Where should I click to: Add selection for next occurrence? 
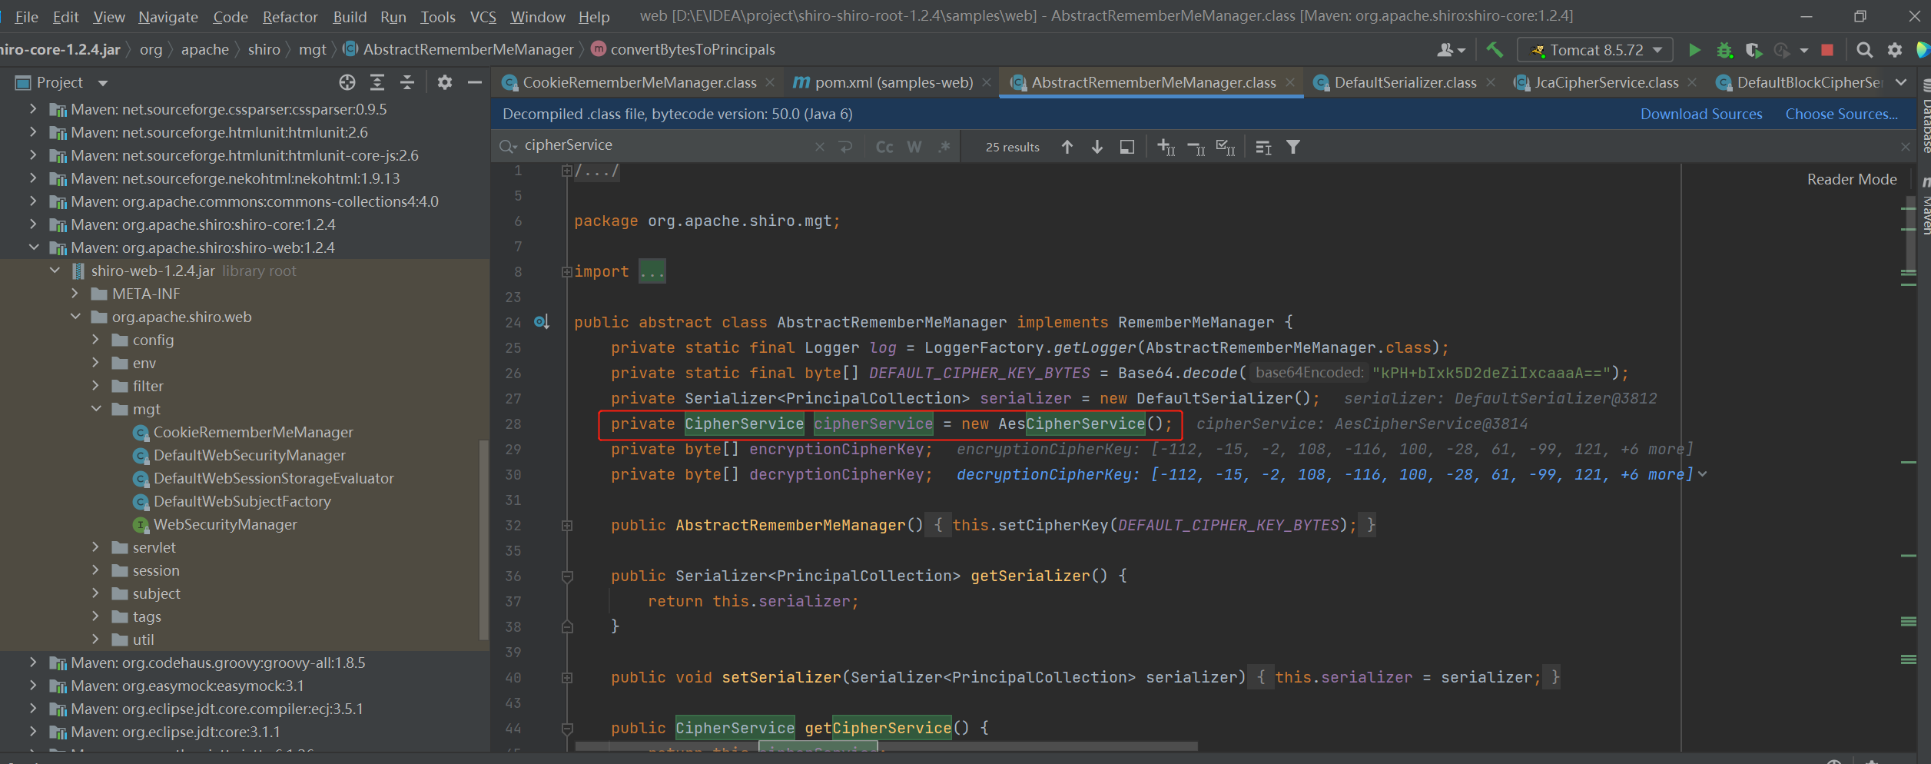(x=1166, y=147)
